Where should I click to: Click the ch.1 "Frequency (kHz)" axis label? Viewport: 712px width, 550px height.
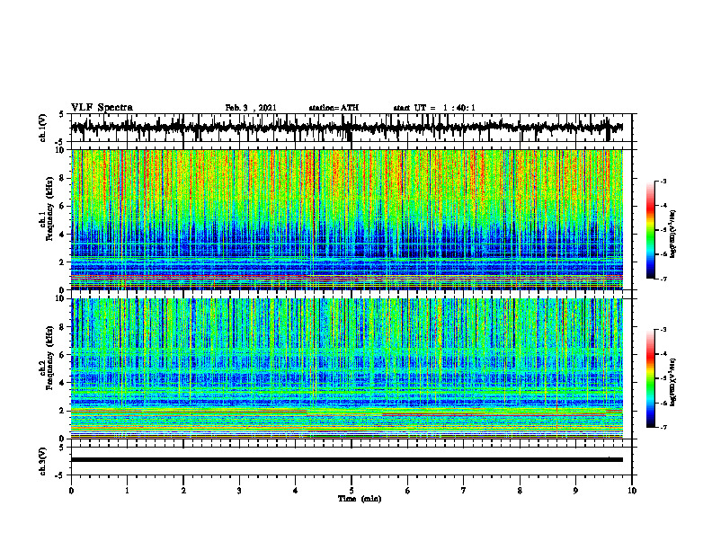click(x=49, y=208)
